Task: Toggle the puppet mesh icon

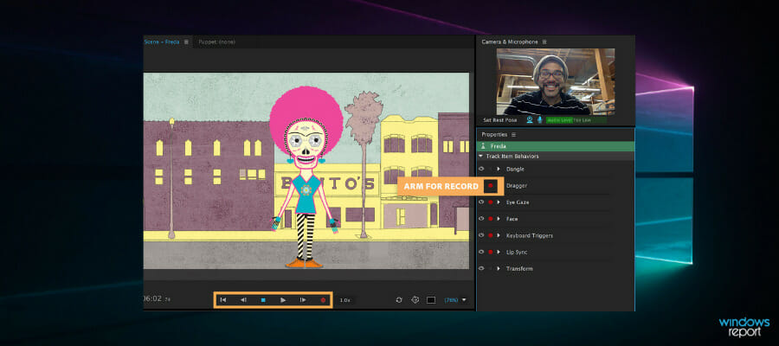Action: [415, 300]
